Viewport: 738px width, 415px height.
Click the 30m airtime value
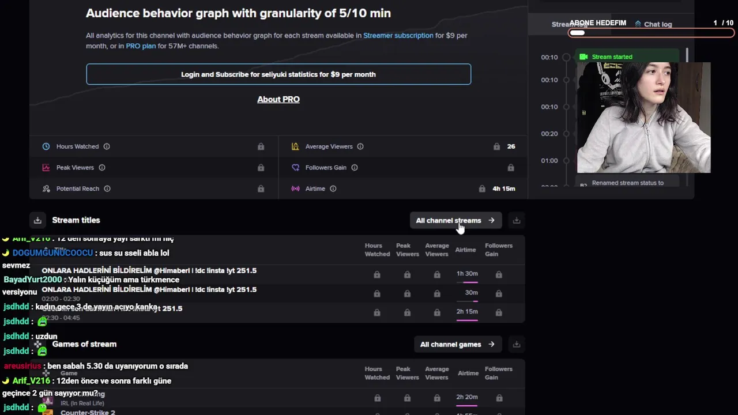click(x=472, y=293)
